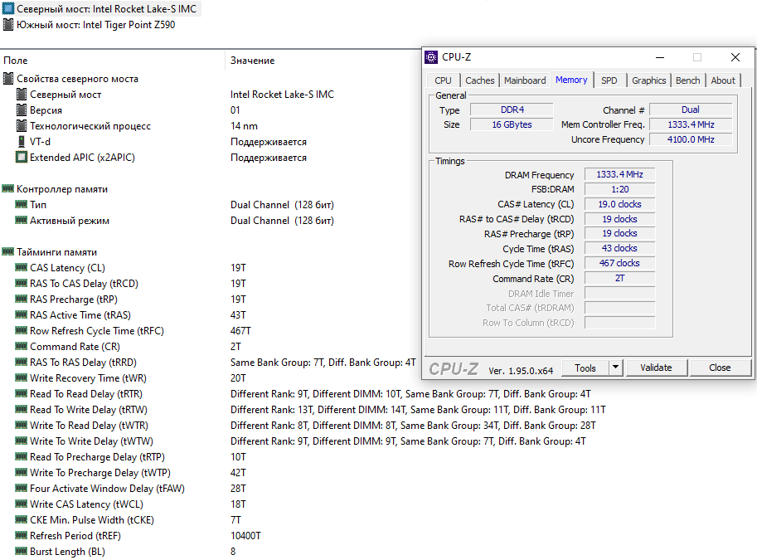Select the Северный мост: Intel Rocket Lake-S IMC entry

101,8
